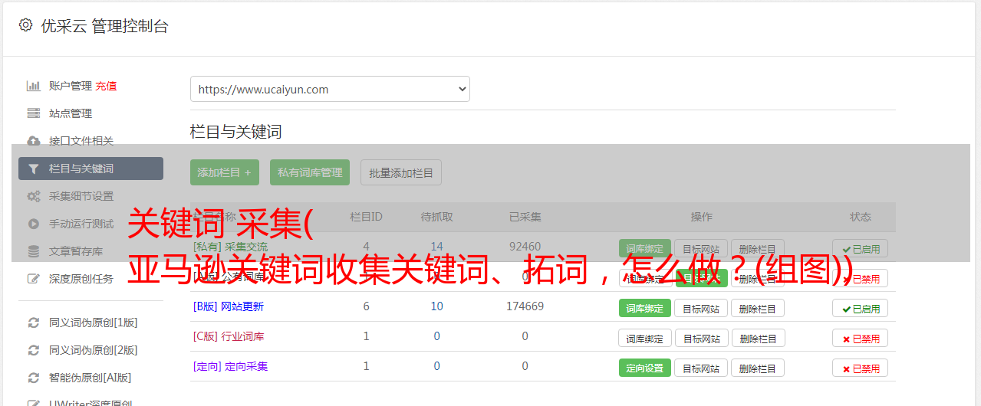Open the [定向] 定向采集 column link

click(231, 366)
